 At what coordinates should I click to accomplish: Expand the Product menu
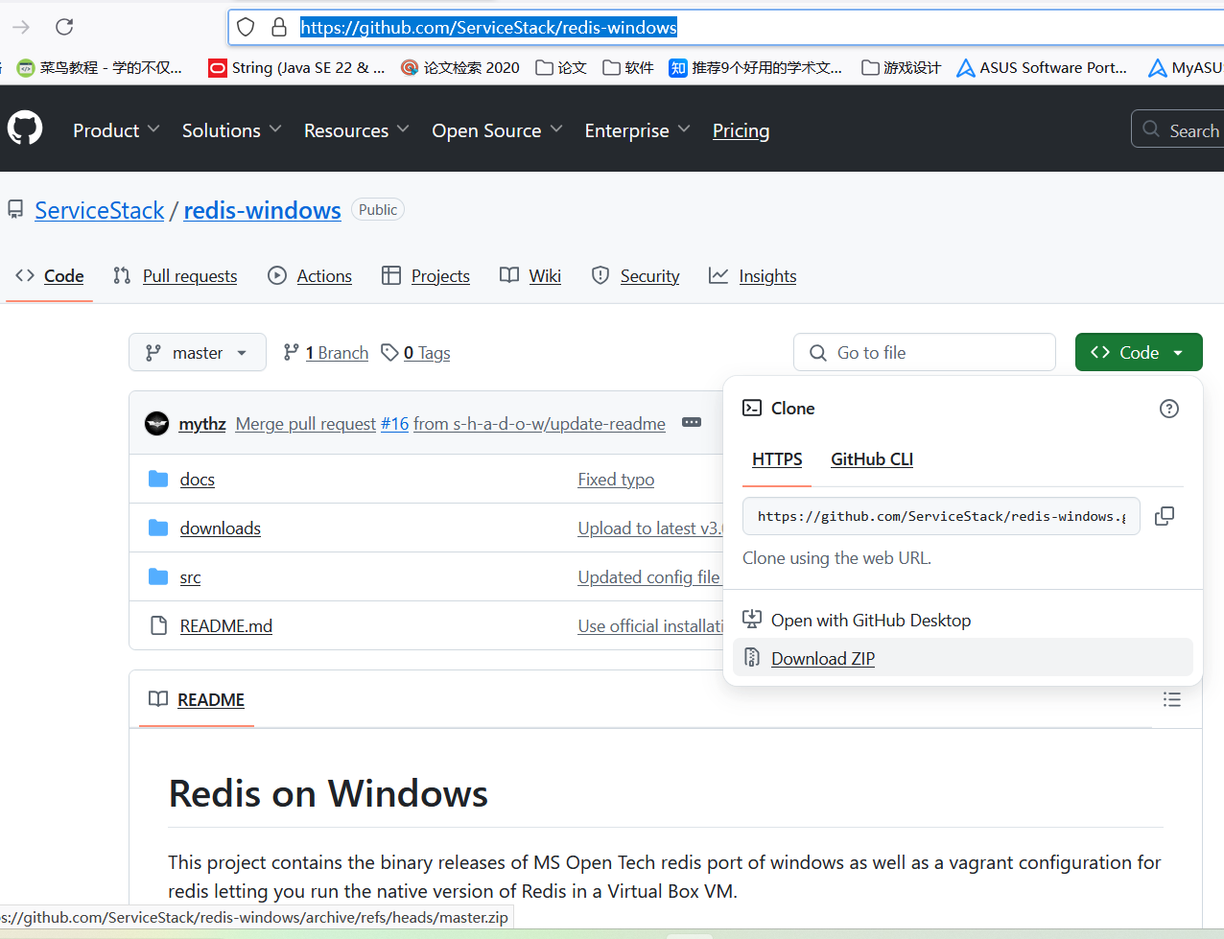coord(116,130)
